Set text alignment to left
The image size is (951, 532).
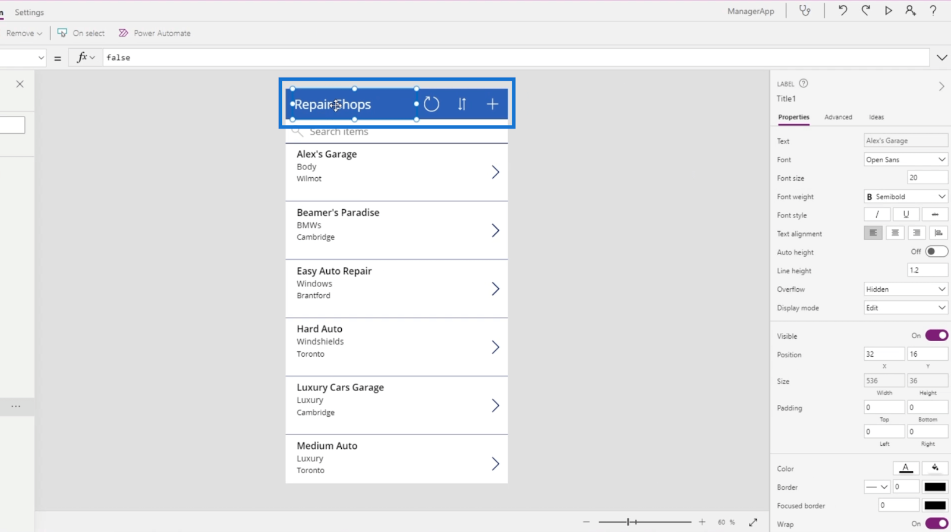[873, 233]
